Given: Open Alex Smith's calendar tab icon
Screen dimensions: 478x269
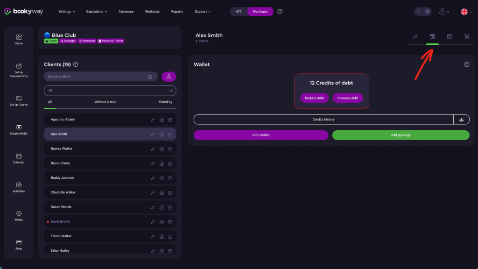Looking at the screenshot, I should tap(450, 36).
